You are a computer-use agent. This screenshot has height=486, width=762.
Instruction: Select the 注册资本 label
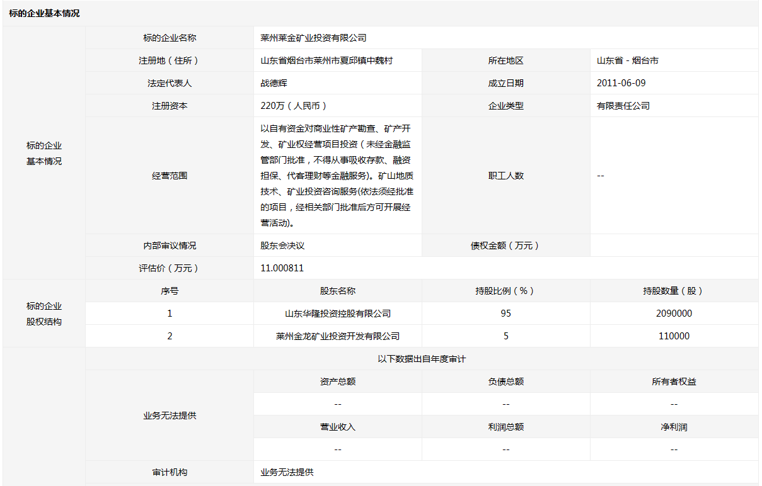[x=170, y=106]
